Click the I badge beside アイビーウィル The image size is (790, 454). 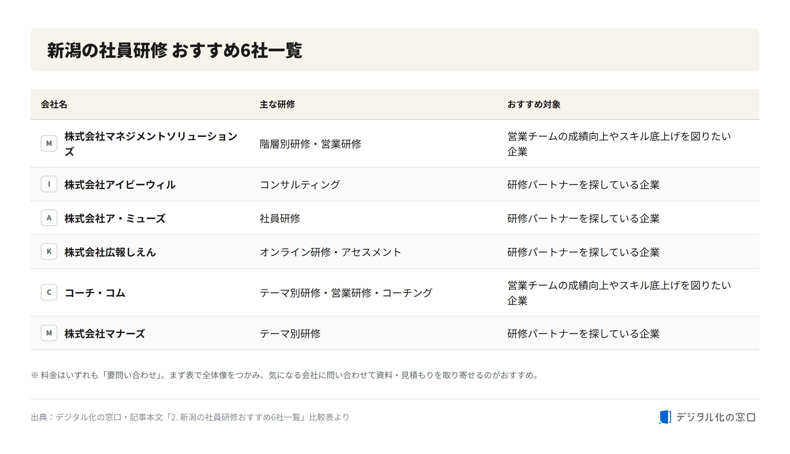(49, 184)
